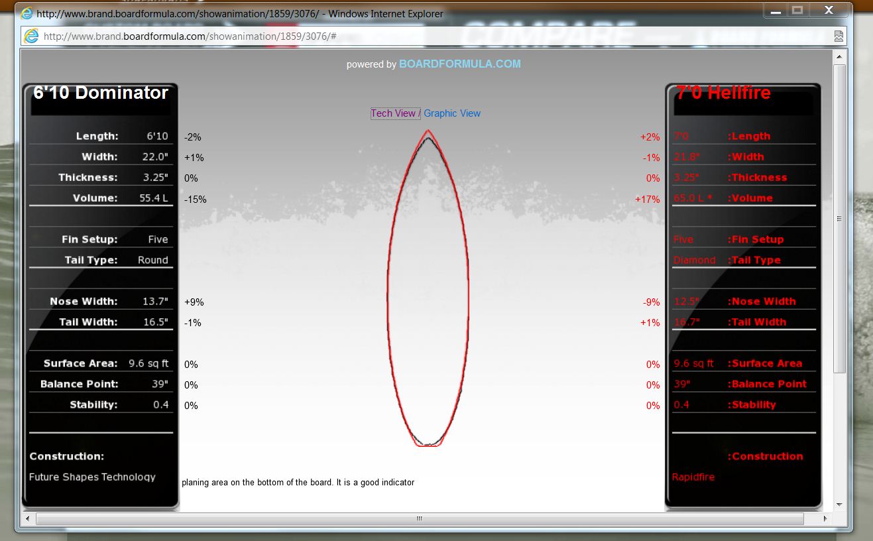This screenshot has width=873, height=541.
Task: Click the page icon at the address bar's right end
Action: point(839,36)
